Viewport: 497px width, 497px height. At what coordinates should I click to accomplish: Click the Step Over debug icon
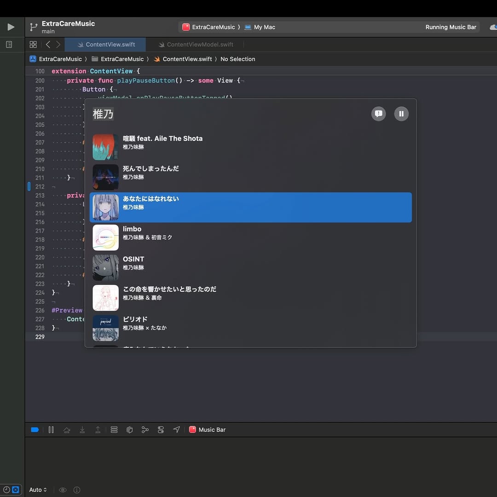click(x=67, y=430)
